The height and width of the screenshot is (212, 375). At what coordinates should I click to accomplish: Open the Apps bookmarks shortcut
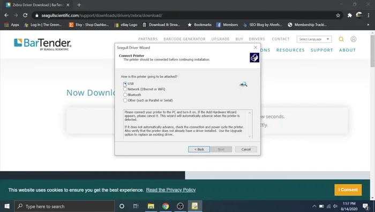tap(12, 25)
